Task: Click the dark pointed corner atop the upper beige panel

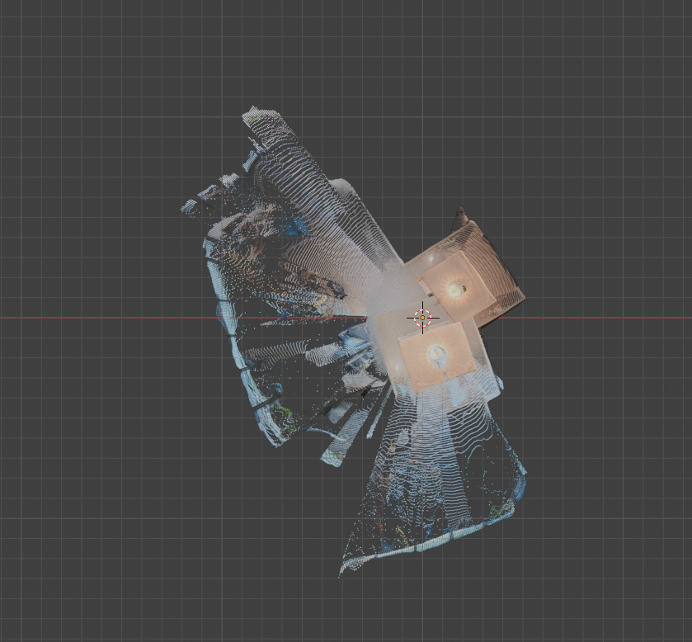Action: (x=461, y=211)
